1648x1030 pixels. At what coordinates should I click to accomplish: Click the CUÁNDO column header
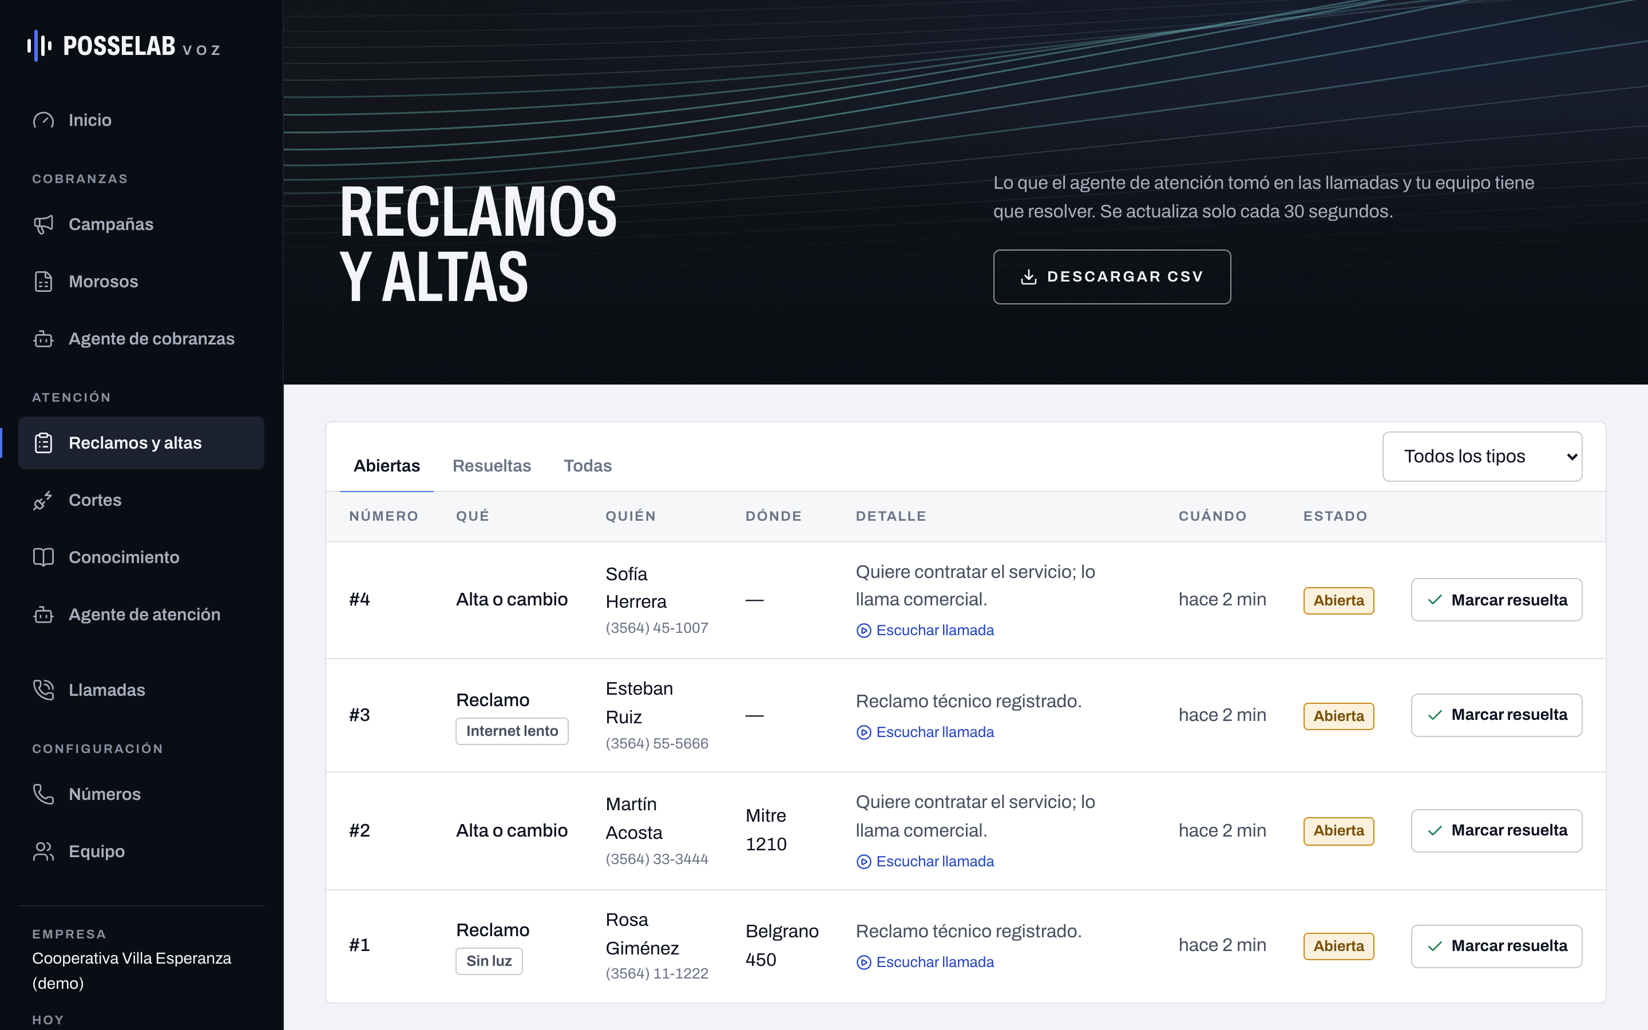pos(1212,516)
